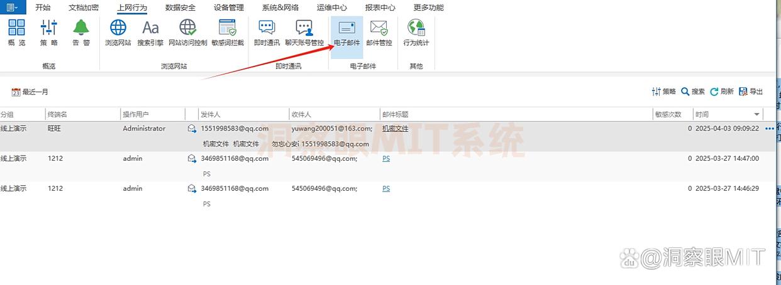
Task: Click mail icon in the 旺旺 row
Action: 192,129
